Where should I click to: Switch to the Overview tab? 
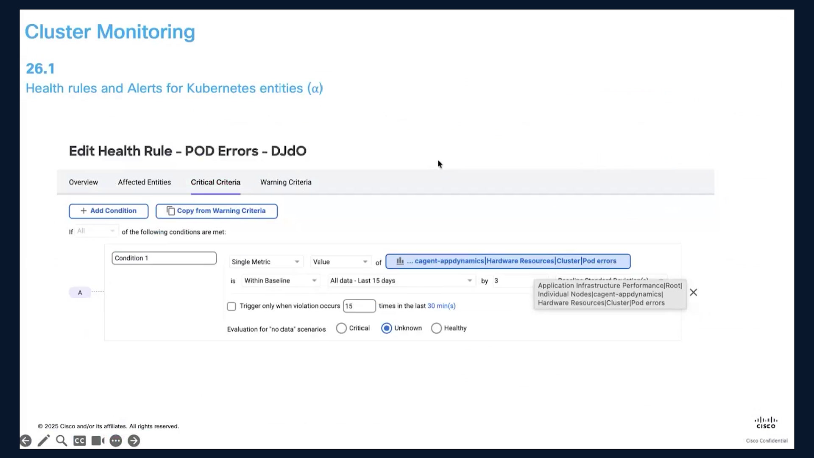coord(84,182)
